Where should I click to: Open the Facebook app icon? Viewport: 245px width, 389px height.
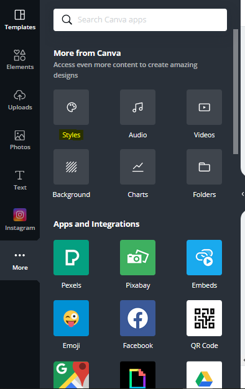click(x=138, y=318)
